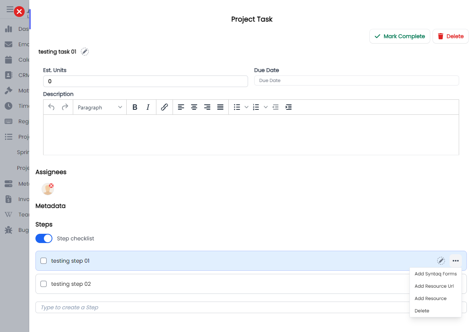Insert a link using the link icon

coord(164,107)
